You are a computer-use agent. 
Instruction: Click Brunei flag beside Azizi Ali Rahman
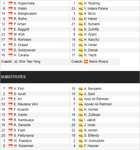click(x=81, y=99)
